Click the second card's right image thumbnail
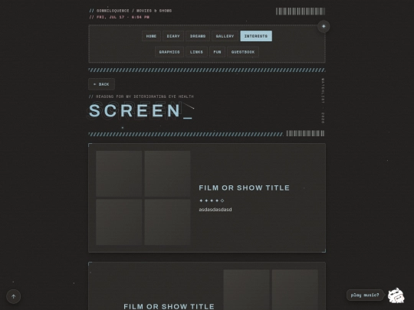This screenshot has height=310, width=414. coord(295,289)
